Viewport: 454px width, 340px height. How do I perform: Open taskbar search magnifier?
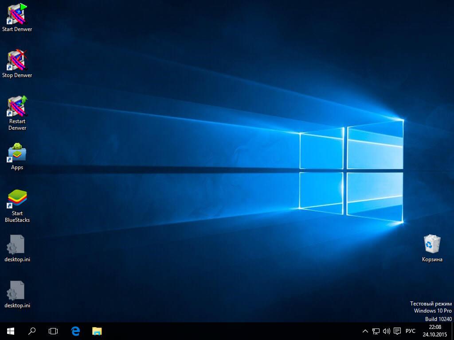click(x=32, y=331)
